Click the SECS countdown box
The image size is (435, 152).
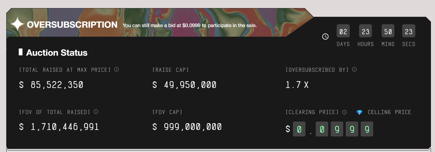coord(408,31)
